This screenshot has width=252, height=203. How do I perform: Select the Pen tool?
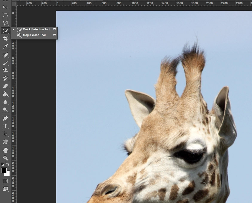5,118
